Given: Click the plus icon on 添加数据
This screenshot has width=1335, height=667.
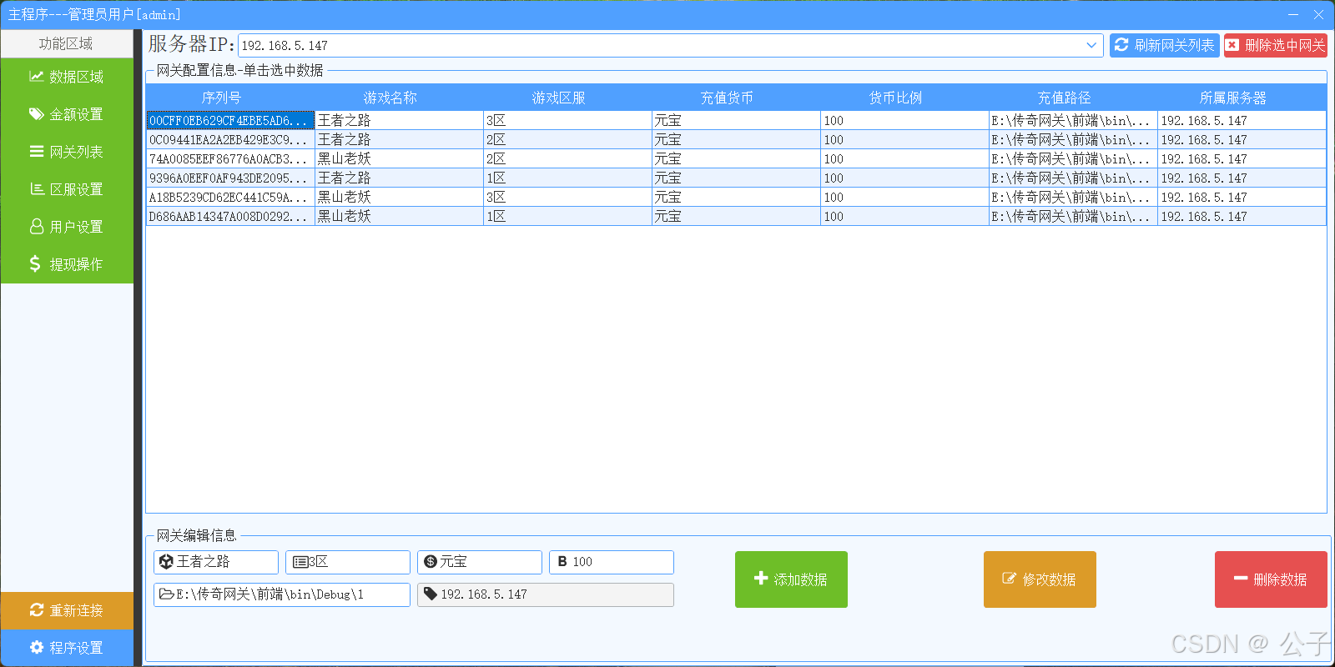Looking at the screenshot, I should 761,578.
